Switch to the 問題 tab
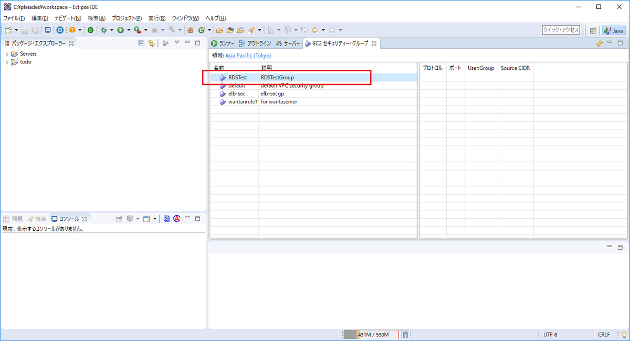This screenshot has height=341, width=630. click(x=13, y=219)
